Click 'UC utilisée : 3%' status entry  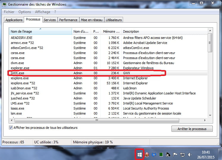coord(46,142)
